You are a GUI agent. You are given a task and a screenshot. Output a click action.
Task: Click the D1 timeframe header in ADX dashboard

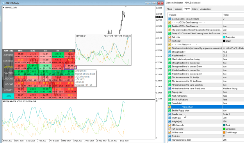click(70, 51)
